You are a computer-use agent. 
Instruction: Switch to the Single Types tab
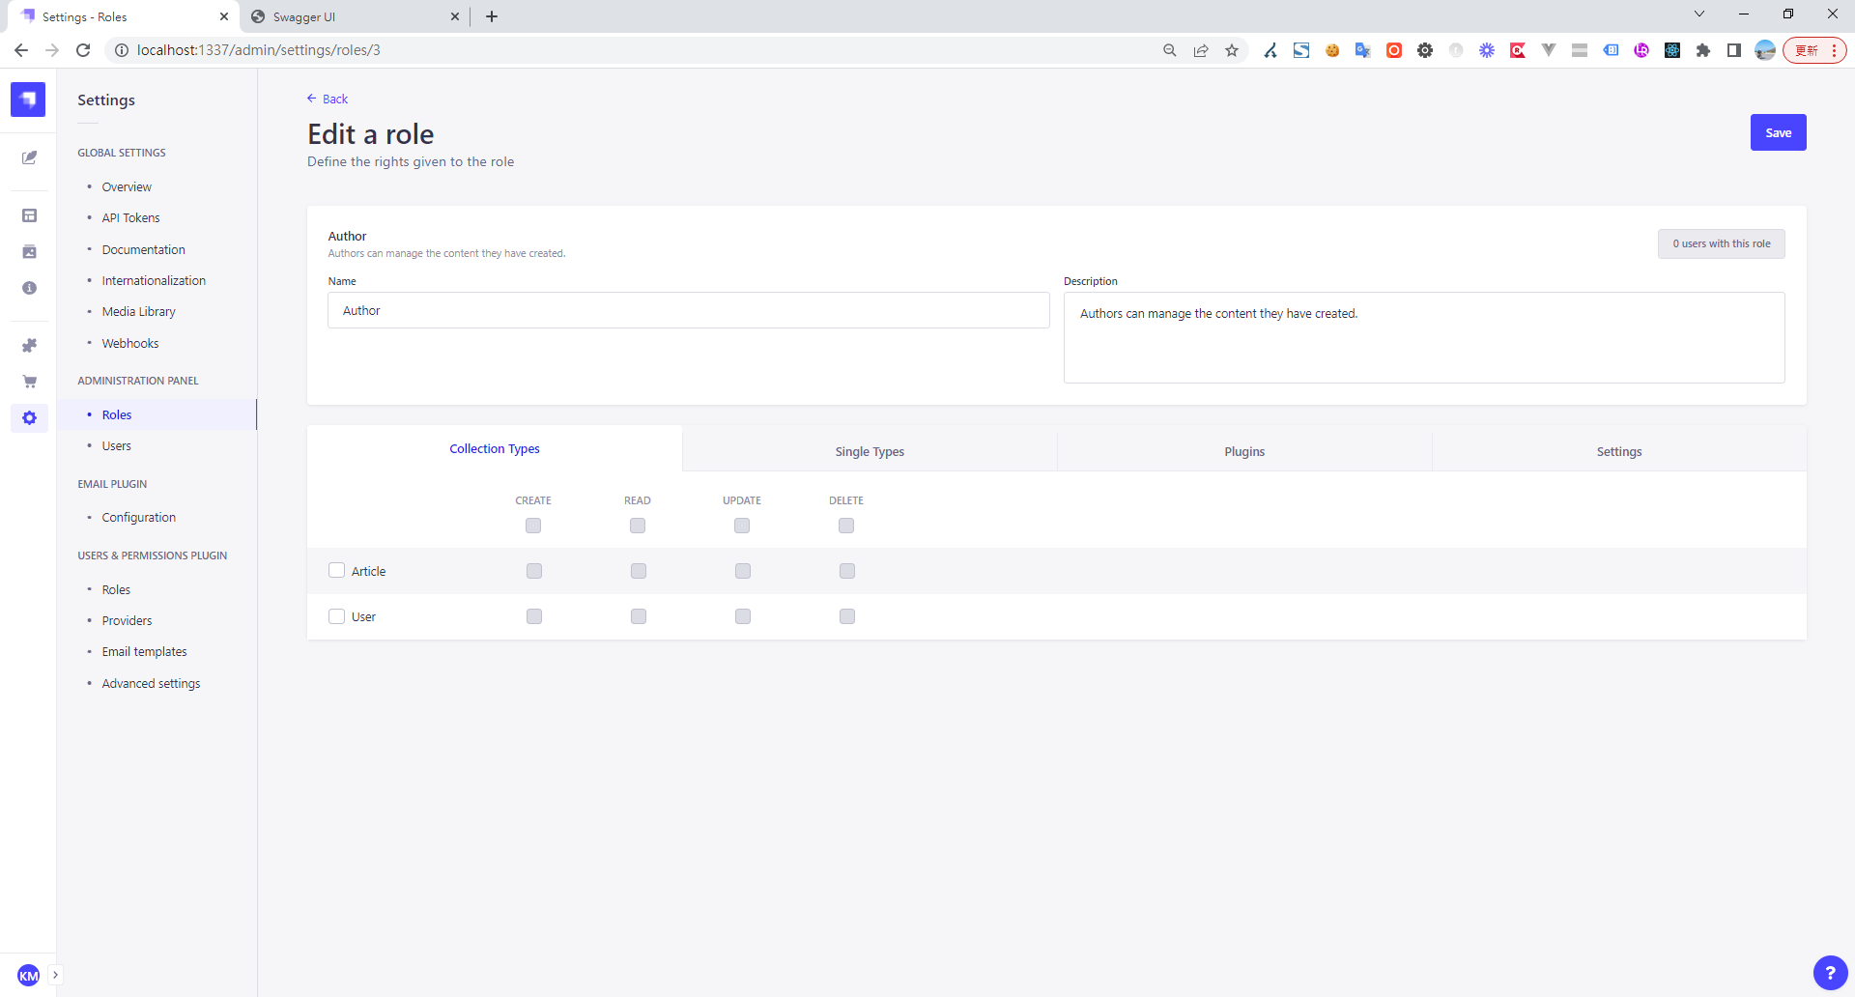coord(870,451)
